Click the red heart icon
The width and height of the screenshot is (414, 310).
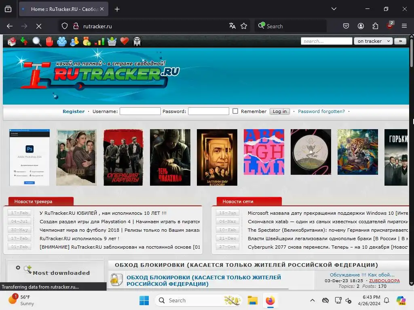pos(125,41)
